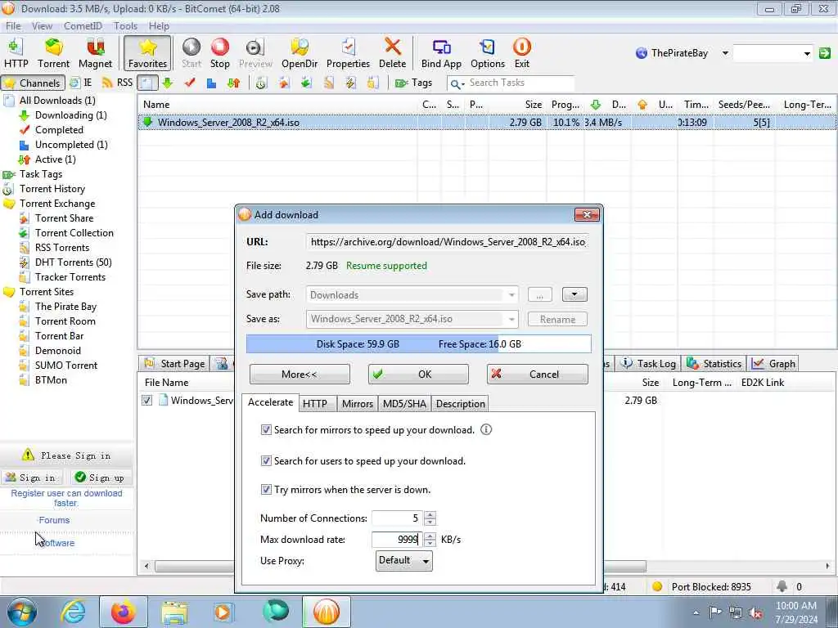Open the RSS channel button
This screenshot has height=628, width=838.
[118, 83]
